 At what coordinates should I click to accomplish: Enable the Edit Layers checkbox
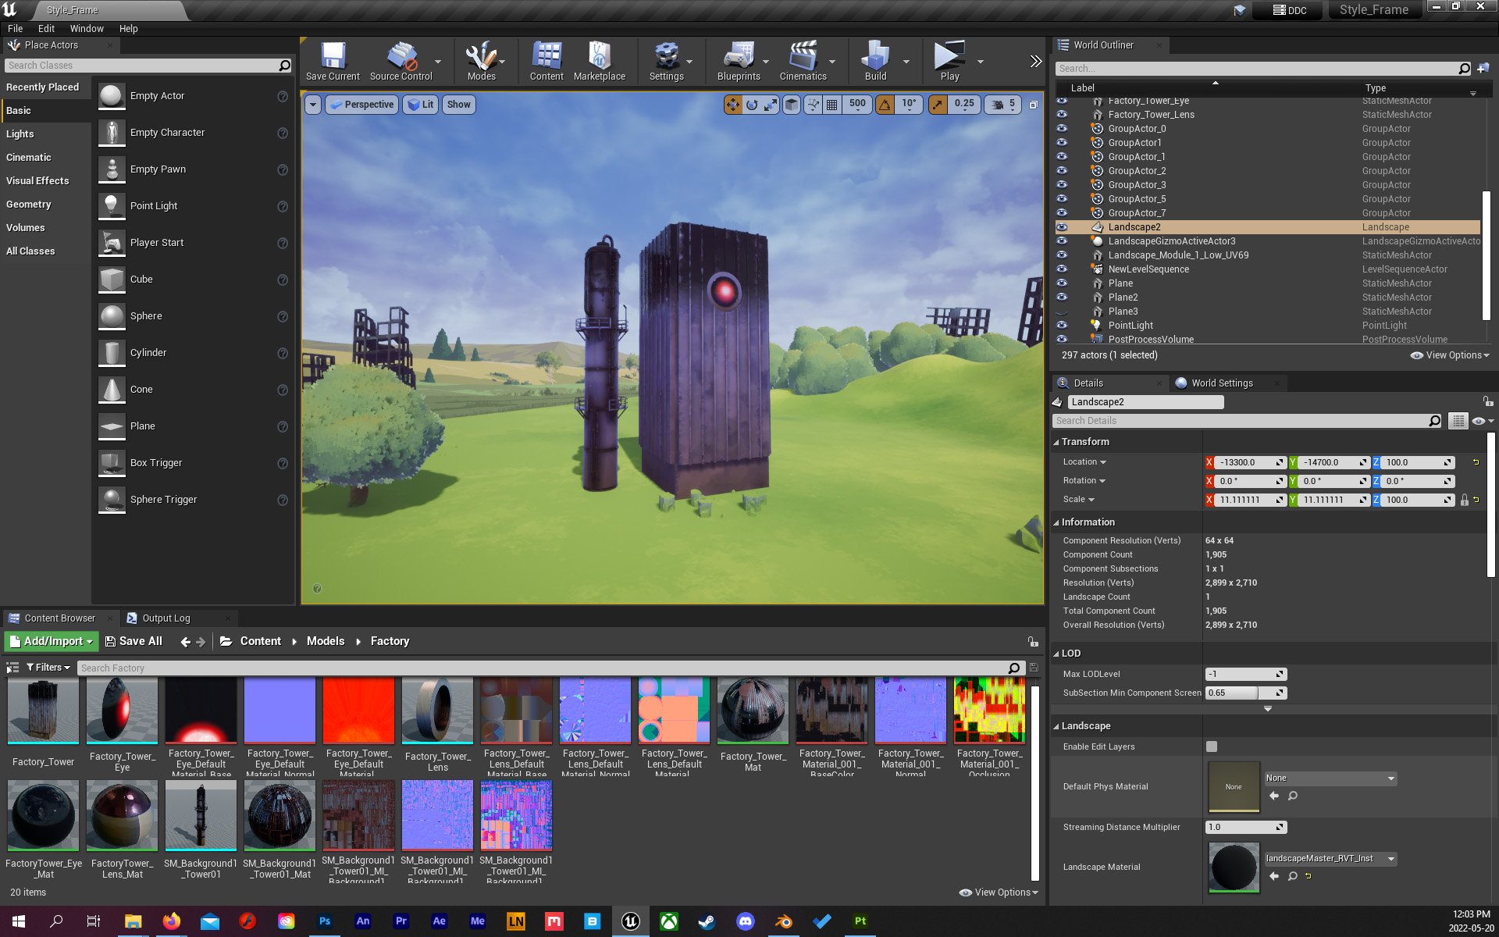(1212, 746)
